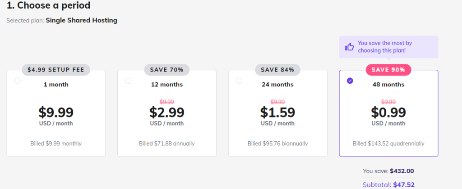462x189 pixels.
Task: Click the 'Billed $143.52 quadrennially' text
Action: point(388,144)
